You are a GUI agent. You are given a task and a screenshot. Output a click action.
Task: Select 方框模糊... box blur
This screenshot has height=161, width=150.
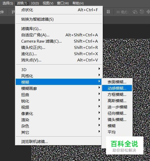(x=117, y=94)
